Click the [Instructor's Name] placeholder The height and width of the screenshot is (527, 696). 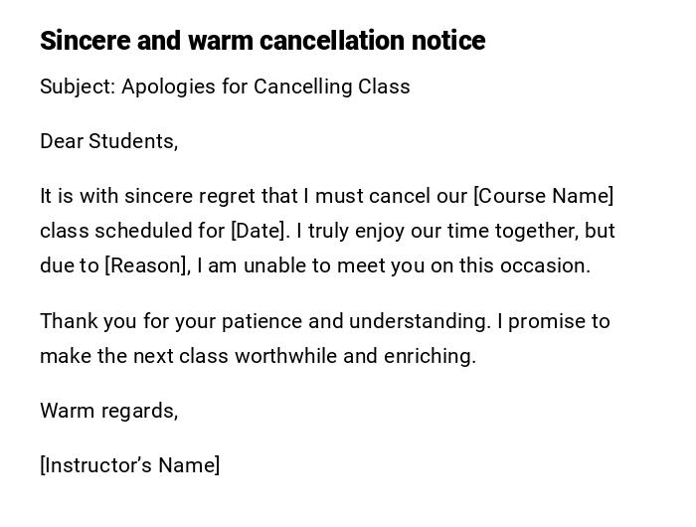pos(130,465)
